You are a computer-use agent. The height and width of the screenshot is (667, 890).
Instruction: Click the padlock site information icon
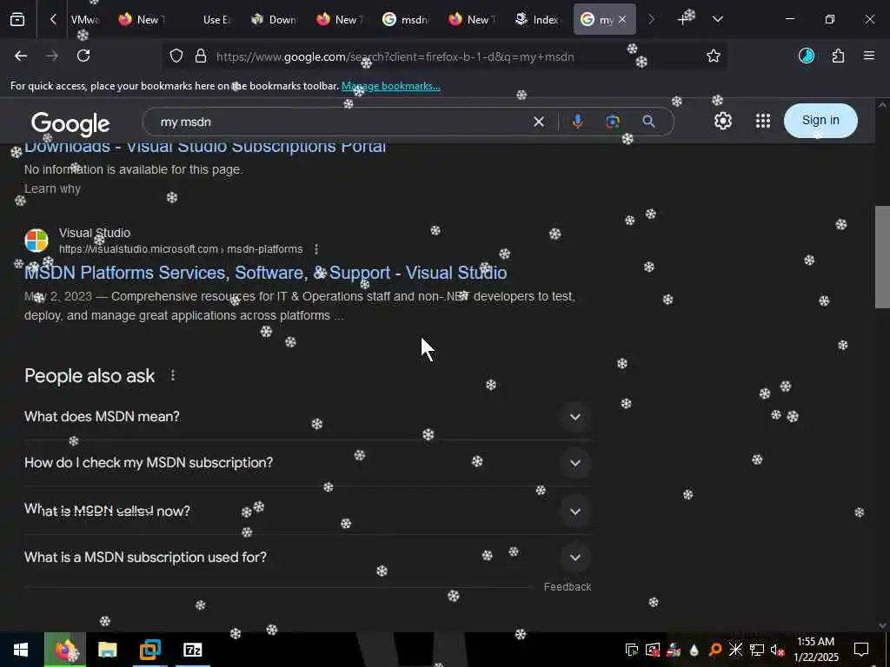click(x=201, y=56)
